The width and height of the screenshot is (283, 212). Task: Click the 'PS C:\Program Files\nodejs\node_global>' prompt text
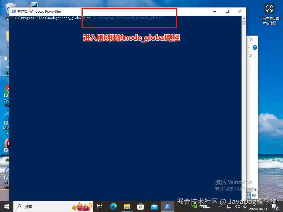(x=47, y=18)
